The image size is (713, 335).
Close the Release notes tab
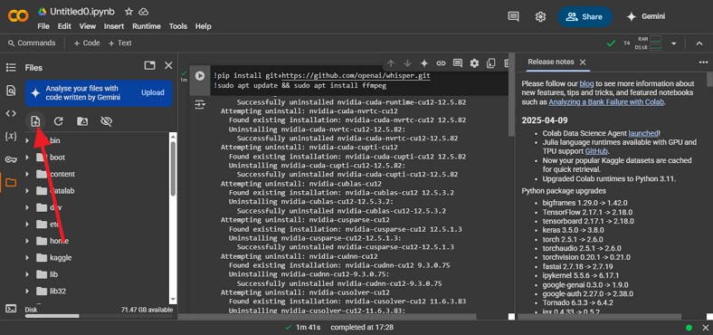click(x=583, y=62)
